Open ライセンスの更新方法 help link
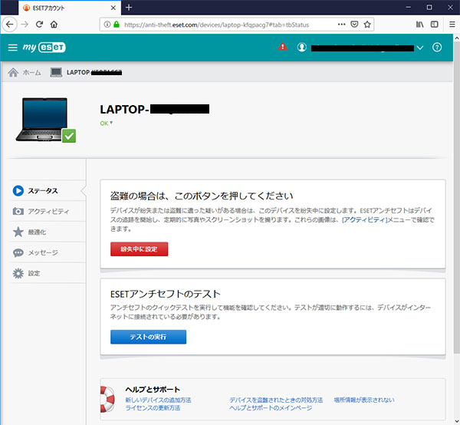Viewport: 460px width, 425px height. coord(153,407)
